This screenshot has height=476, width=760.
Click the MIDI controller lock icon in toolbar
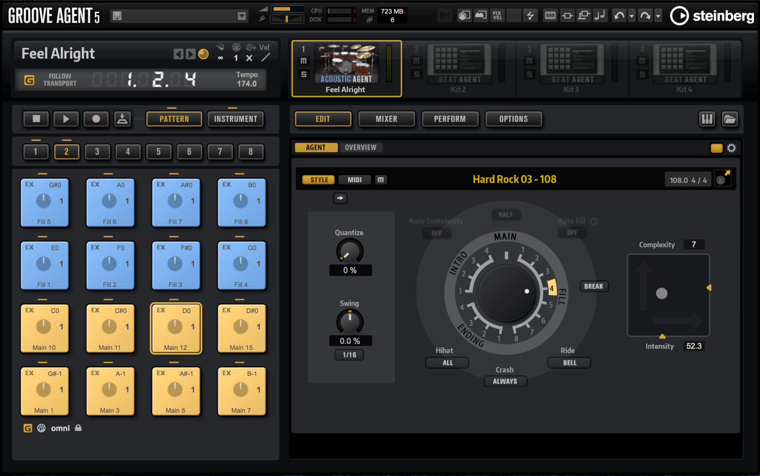[x=464, y=16]
